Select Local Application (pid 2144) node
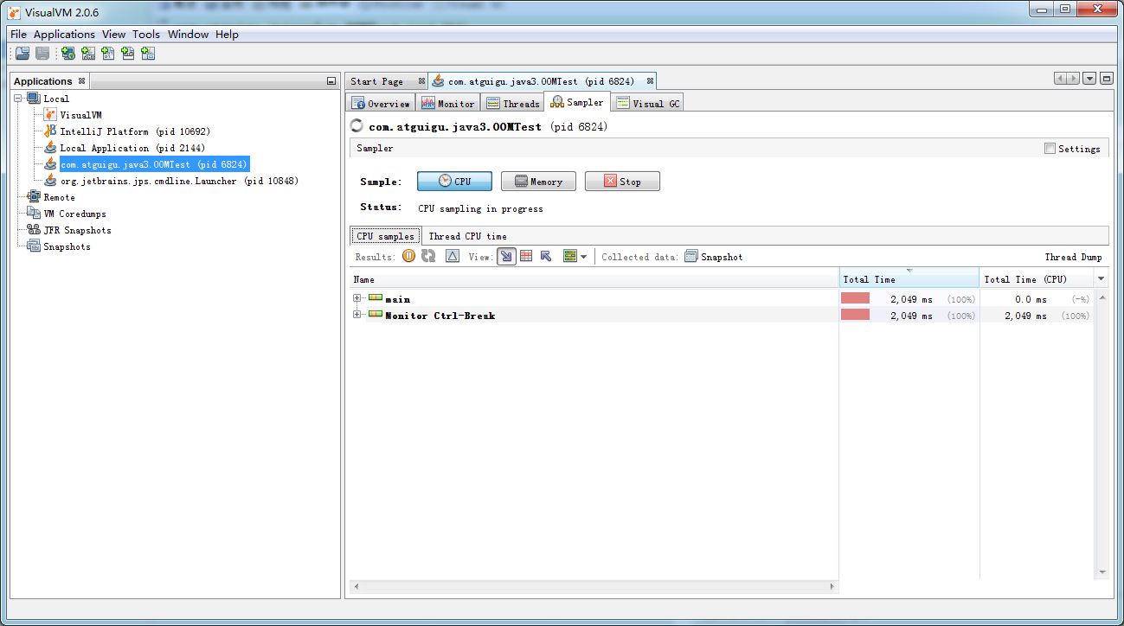 click(125, 148)
